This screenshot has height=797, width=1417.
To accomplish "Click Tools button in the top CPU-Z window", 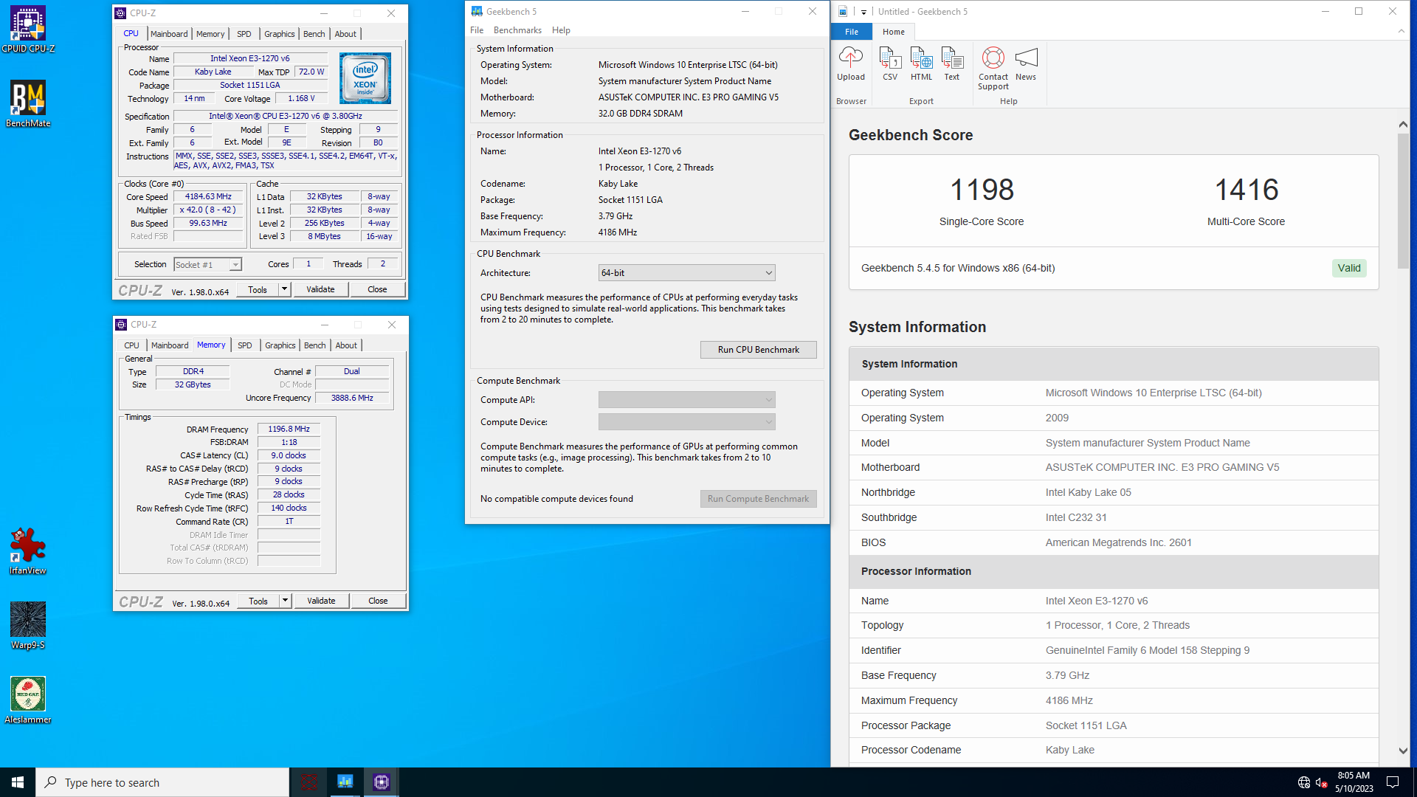I will coord(258,289).
